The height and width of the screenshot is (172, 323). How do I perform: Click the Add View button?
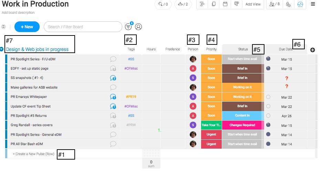(x=253, y=4)
